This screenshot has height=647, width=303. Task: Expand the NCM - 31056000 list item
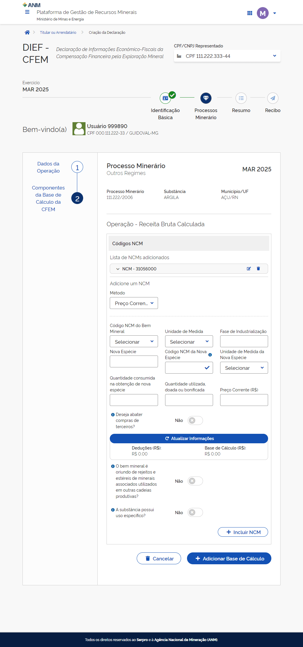(118, 269)
